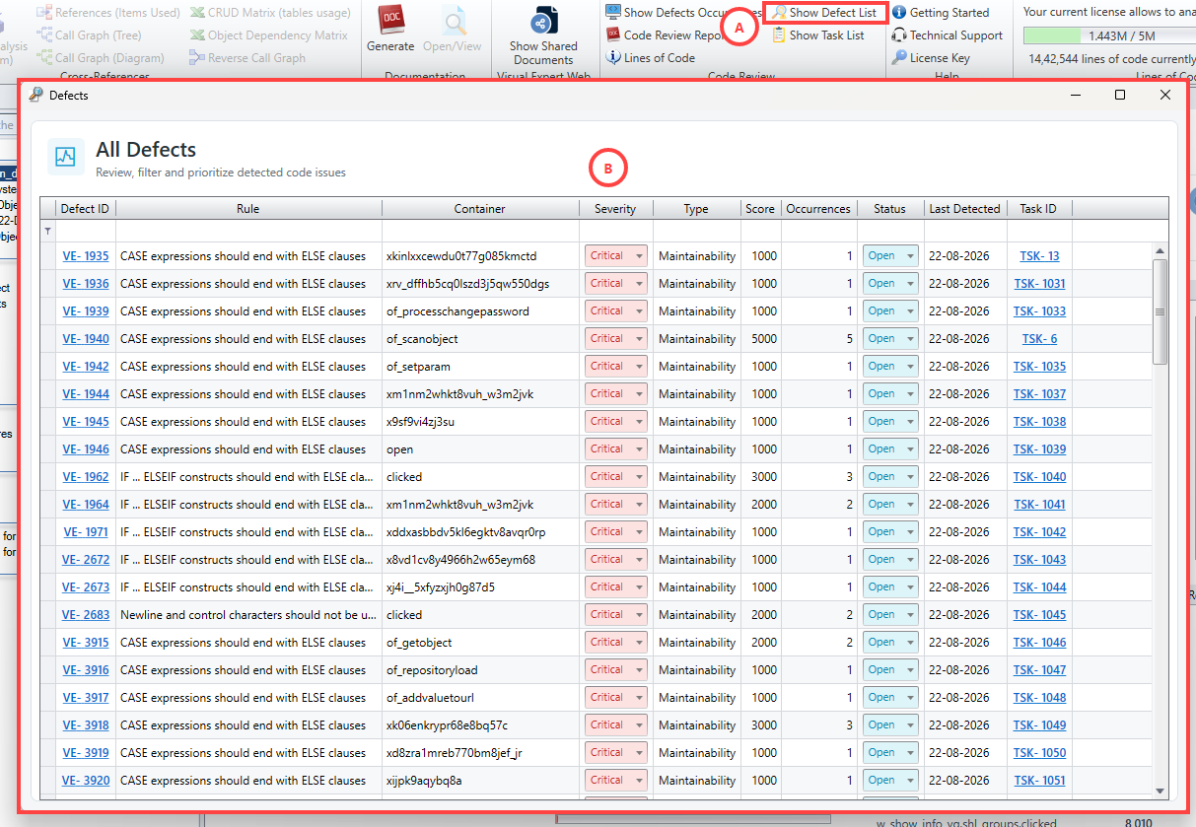
Task: Sort by the Defect ID column header
Action: click(x=85, y=209)
